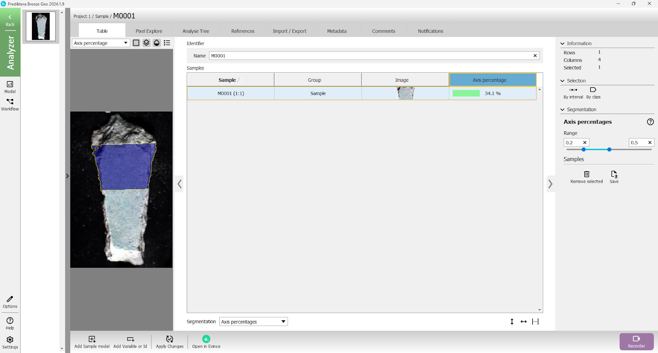Toggle the legend list icon
658x353 pixels.
(x=167, y=43)
